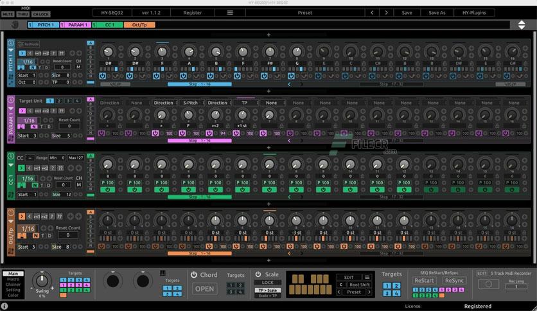Screen dimensions: 537x311
Task: Click the hand icon beside the PITCH 1 tab
Action: (x=15, y=24)
